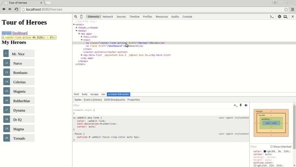This screenshot has height=167, width=296.
Task: Click the DevTools inspect element magnifier icon
Action: [x=76, y=17]
